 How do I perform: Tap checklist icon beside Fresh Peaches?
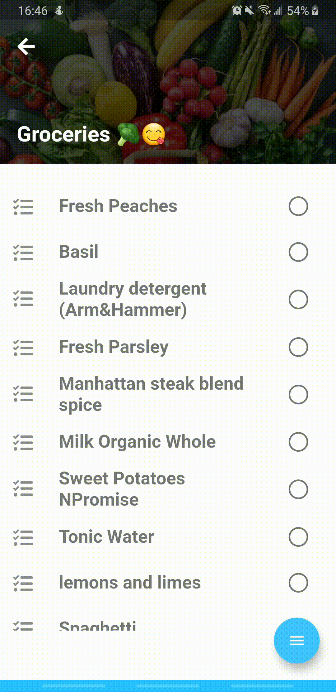coord(23,207)
